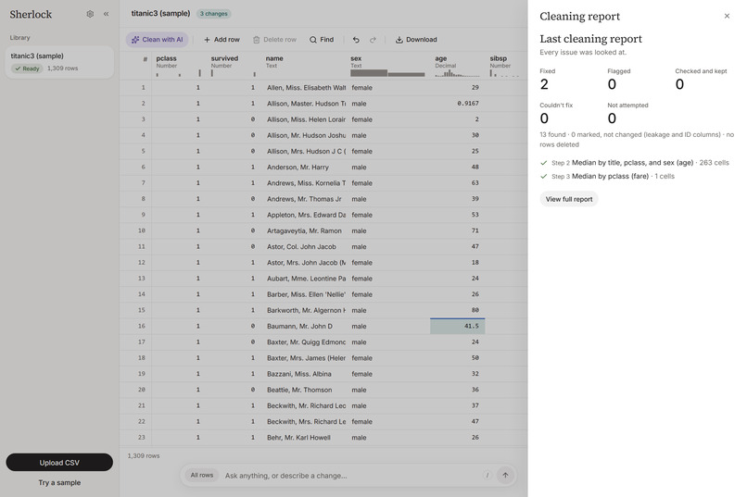Image resolution: width=747 pixels, height=497 pixels.
Task: Click name cell Behr, Mr. Karl Howell
Action: tap(304, 438)
